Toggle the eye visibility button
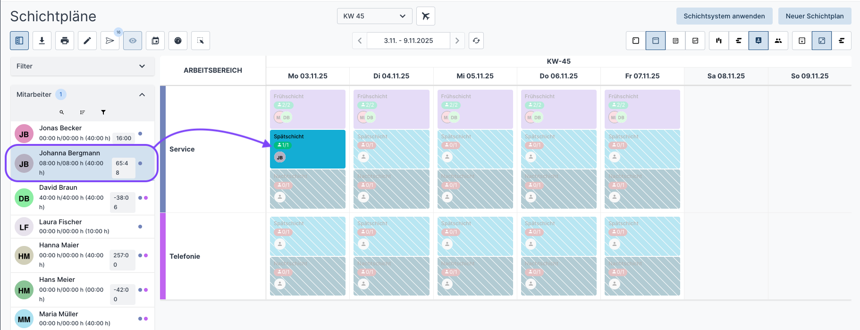The image size is (860, 330). pyautogui.click(x=133, y=41)
